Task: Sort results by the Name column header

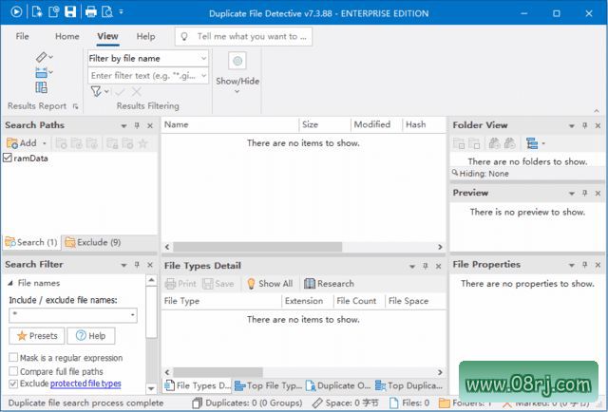Action: click(230, 124)
